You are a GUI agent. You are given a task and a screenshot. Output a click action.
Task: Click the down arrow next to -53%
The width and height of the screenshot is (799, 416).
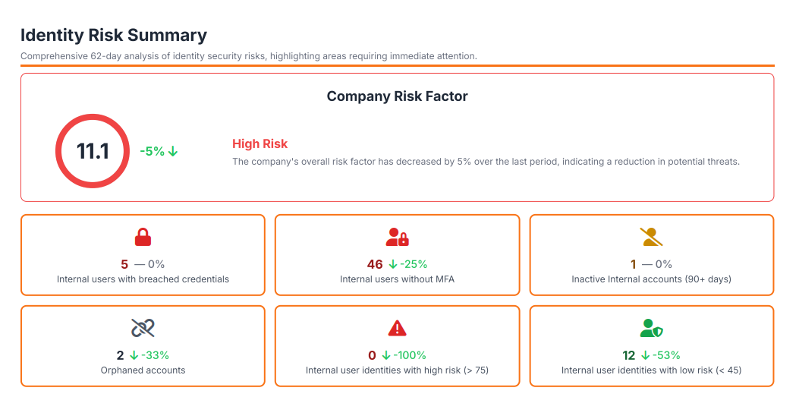click(645, 355)
